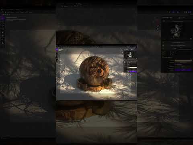The image size is (193, 145).
Task: Click the purple highlighted tool icon in the dimmed background left sidebar
Action: 2,18
